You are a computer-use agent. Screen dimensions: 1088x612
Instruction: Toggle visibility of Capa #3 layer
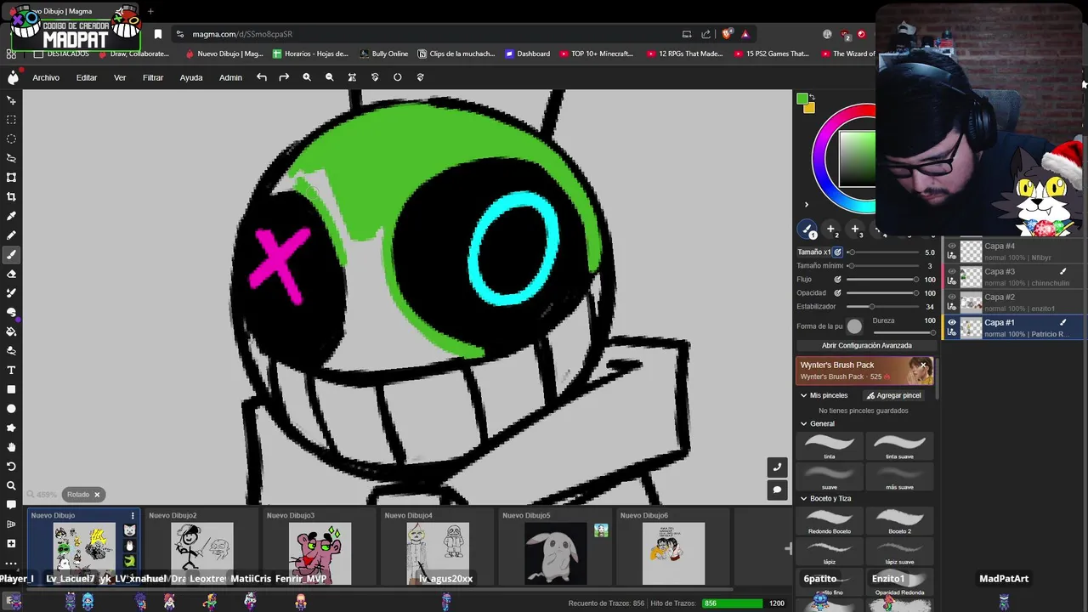pyautogui.click(x=952, y=271)
